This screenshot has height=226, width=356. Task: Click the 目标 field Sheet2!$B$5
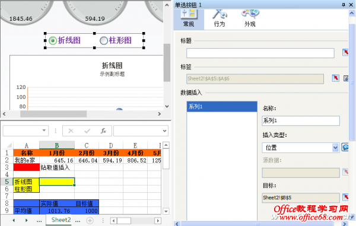click(301, 198)
